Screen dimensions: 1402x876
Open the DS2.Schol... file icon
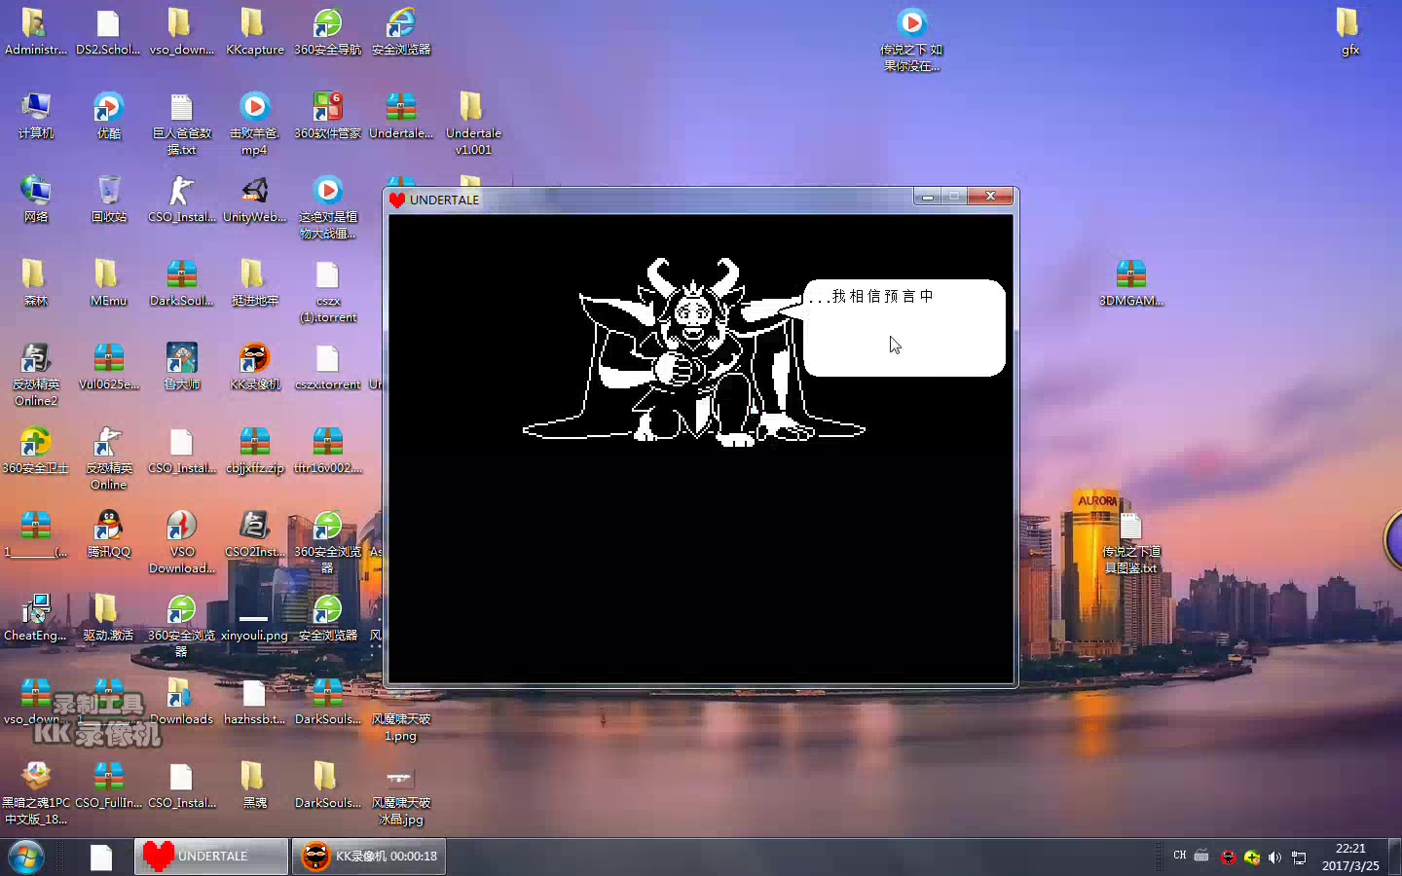click(108, 31)
